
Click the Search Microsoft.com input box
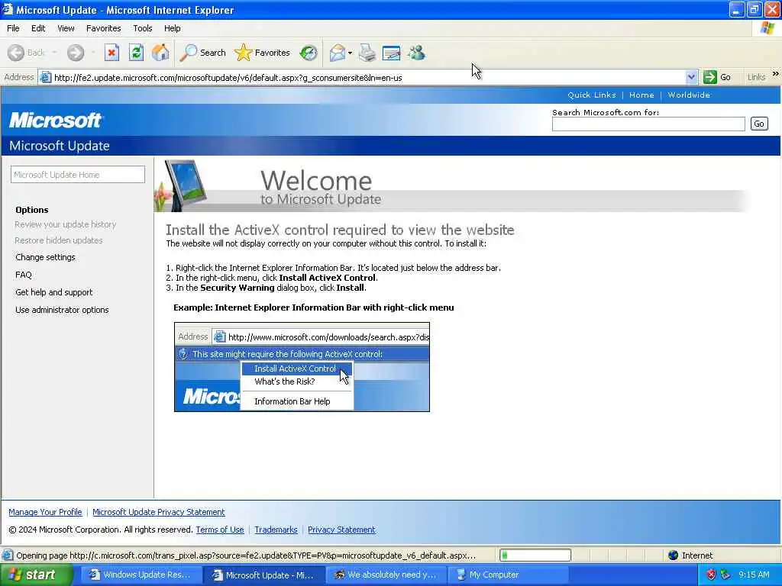tap(648, 124)
